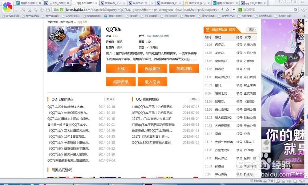Click the 客户端网游 breadcrumb link
The height and width of the screenshot is (185, 308).
[x=67, y=22]
